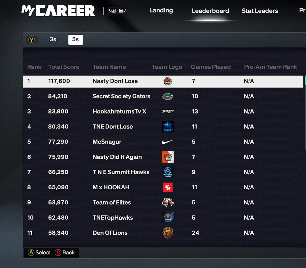Click Secret Society Gators games played 10
The image size is (306, 268).
195,96
